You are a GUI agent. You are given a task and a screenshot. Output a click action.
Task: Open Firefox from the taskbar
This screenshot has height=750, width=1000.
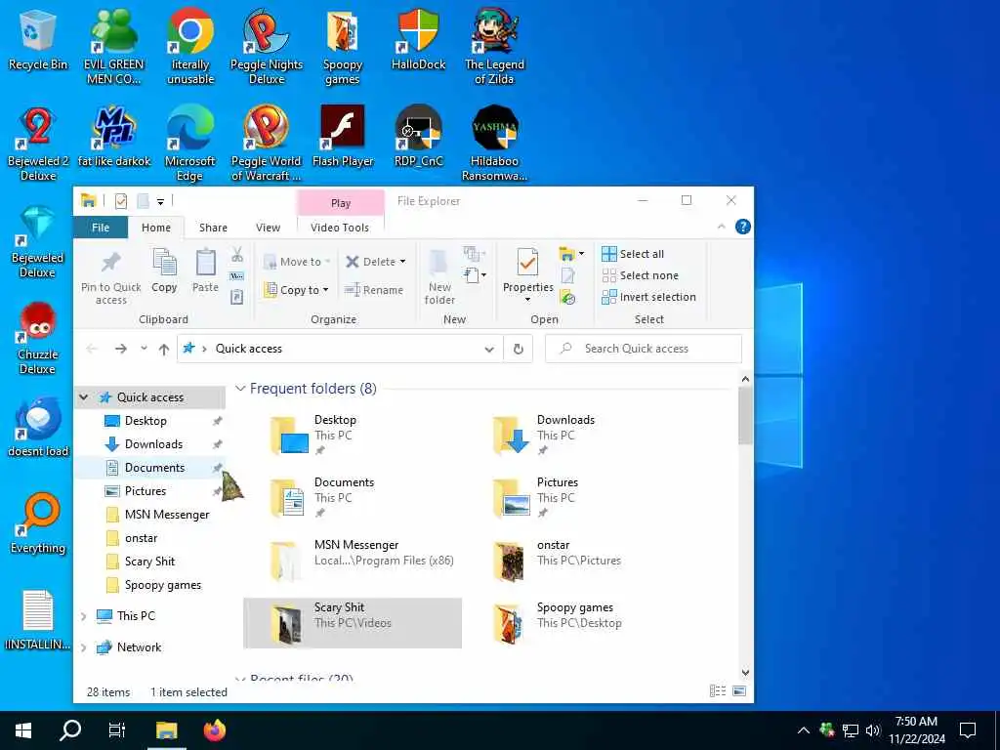[x=214, y=730]
